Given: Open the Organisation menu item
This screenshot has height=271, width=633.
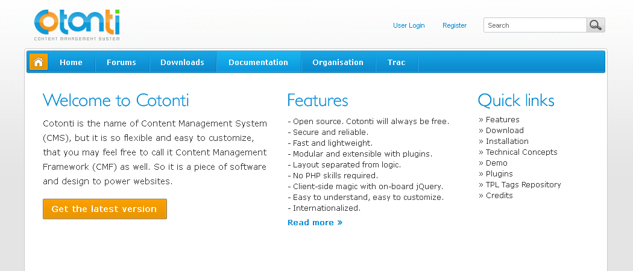Looking at the screenshot, I should point(338,62).
